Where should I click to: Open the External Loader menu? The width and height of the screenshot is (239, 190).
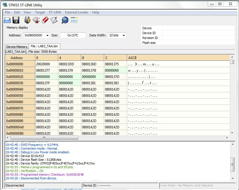tap(77, 12)
